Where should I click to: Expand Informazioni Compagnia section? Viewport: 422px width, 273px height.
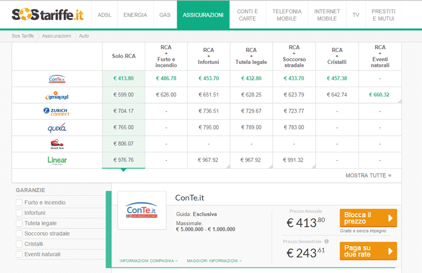point(149,260)
